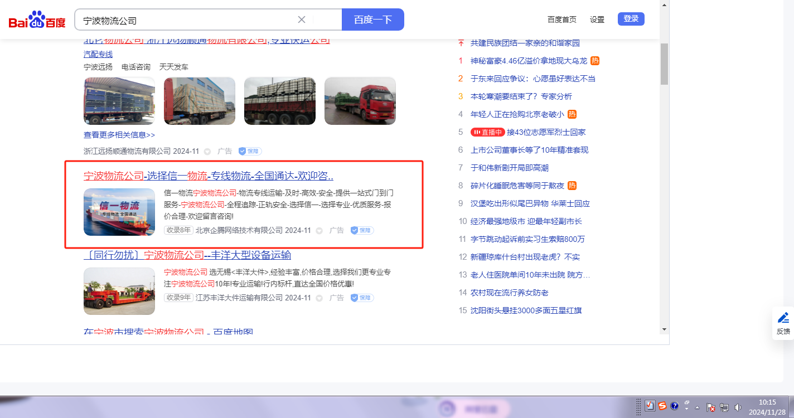The height and width of the screenshot is (418, 794).
Task: Click 保障 badge for 江苏丰洋大件运输有限公司
Action: 362,298
